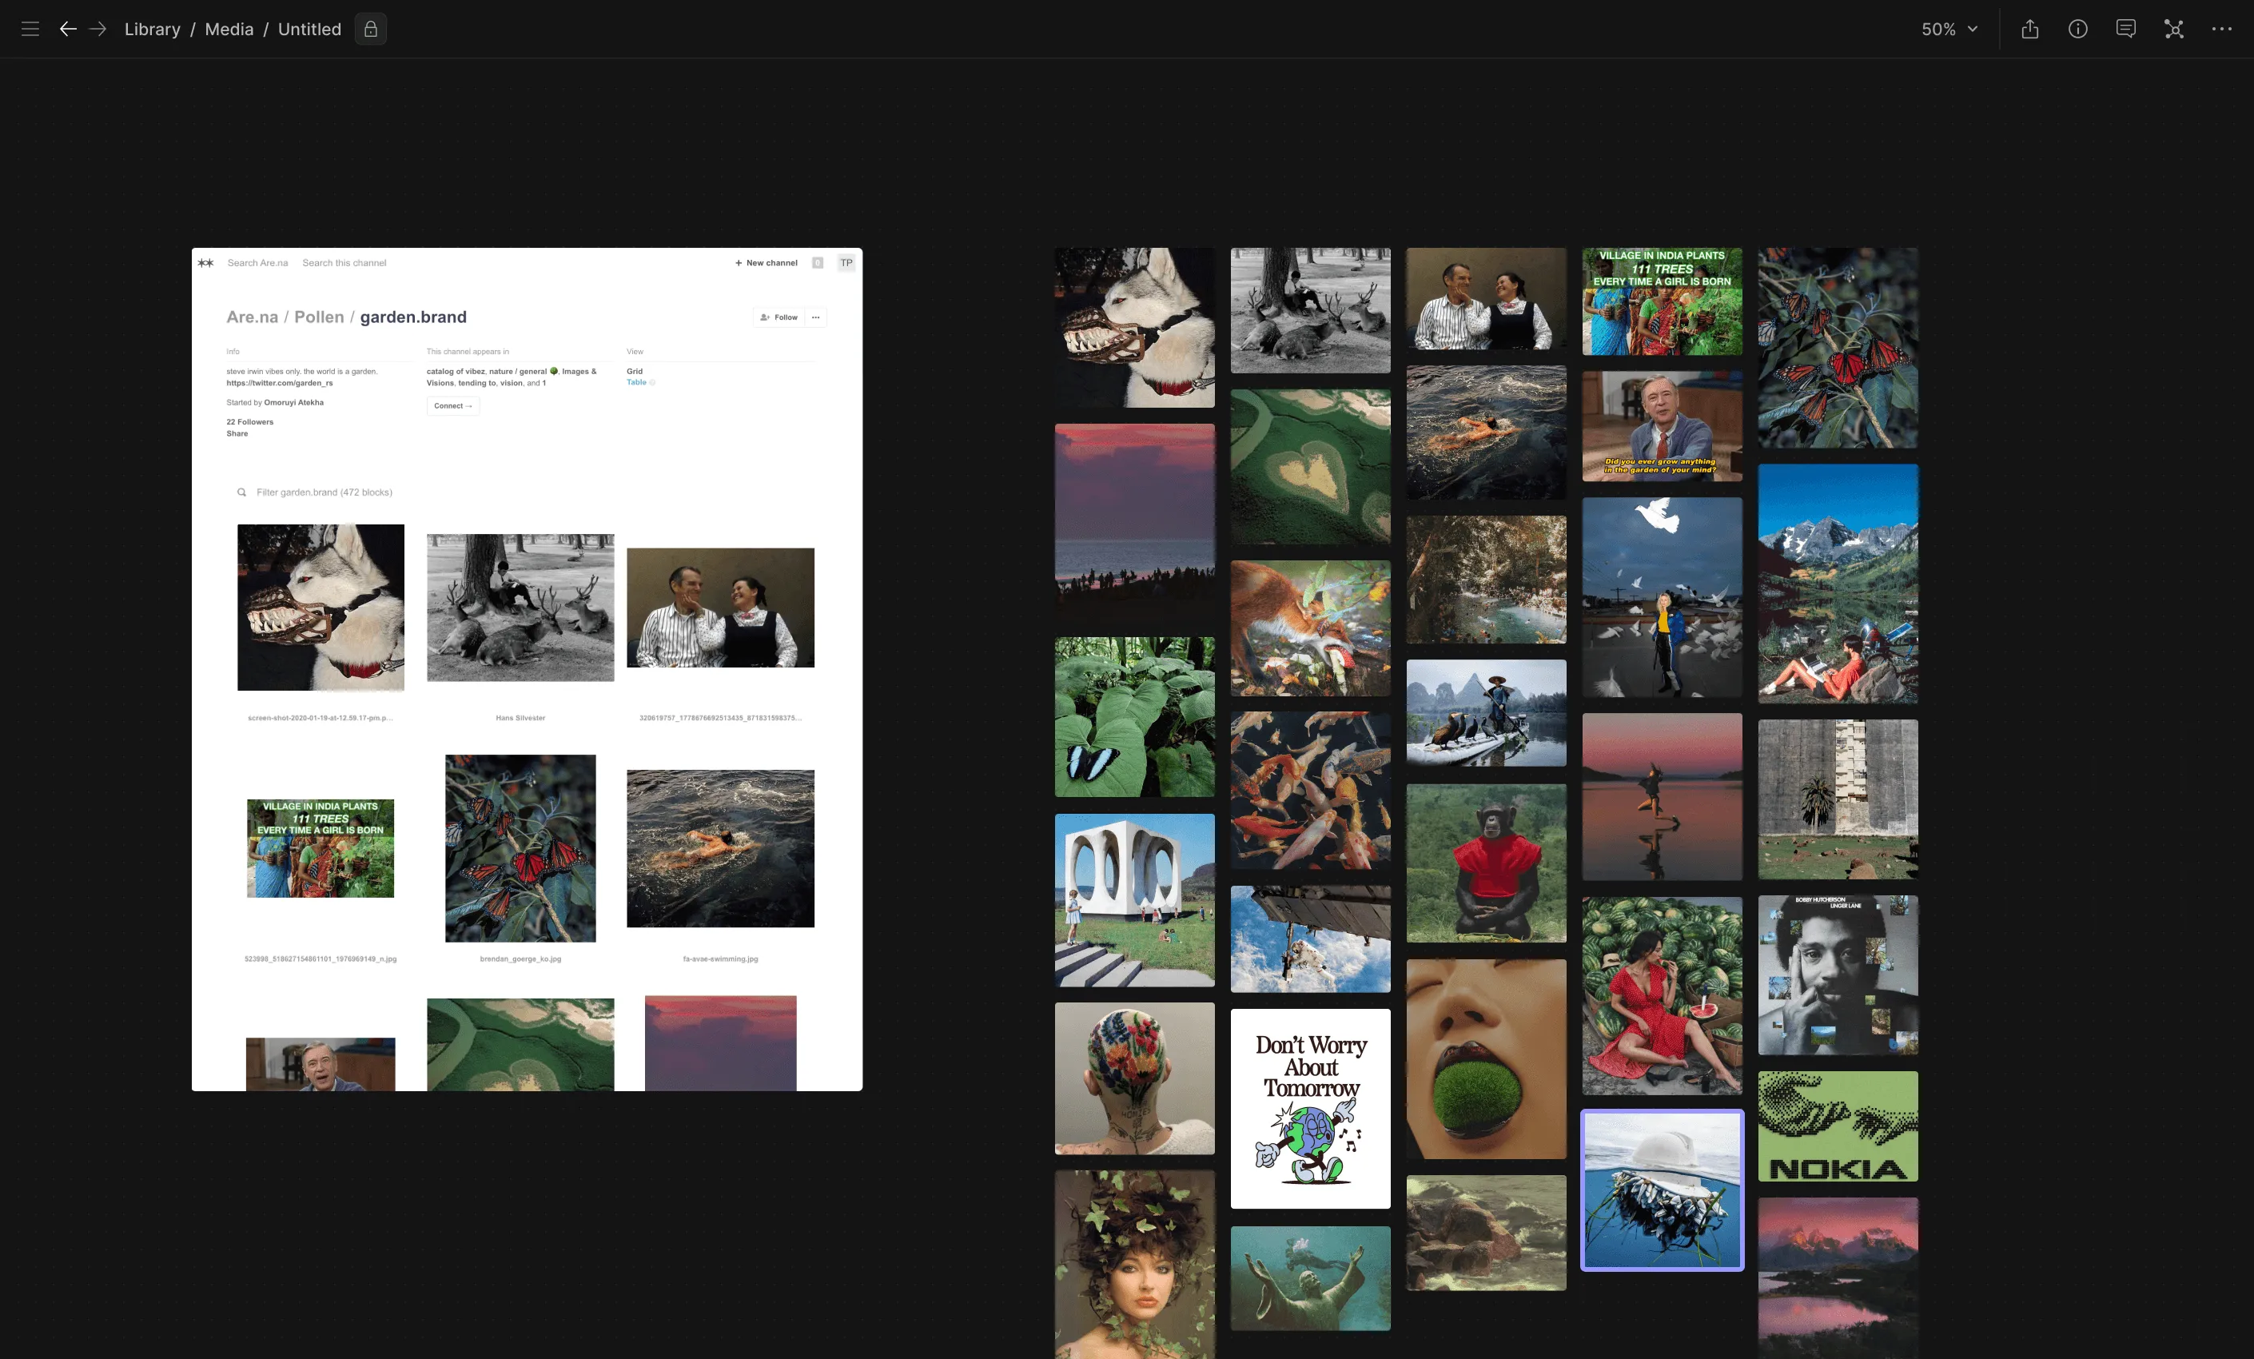
Task: Select the cormorant fisherman on river photo
Action: [x=1486, y=713]
